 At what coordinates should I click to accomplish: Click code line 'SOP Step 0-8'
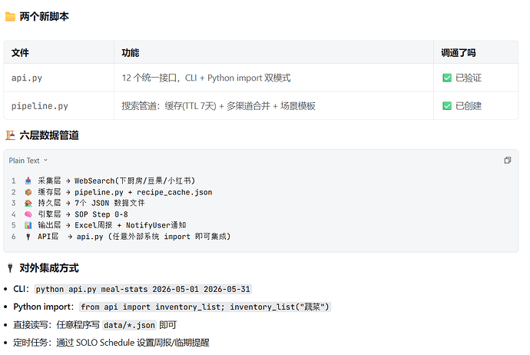[101, 214]
